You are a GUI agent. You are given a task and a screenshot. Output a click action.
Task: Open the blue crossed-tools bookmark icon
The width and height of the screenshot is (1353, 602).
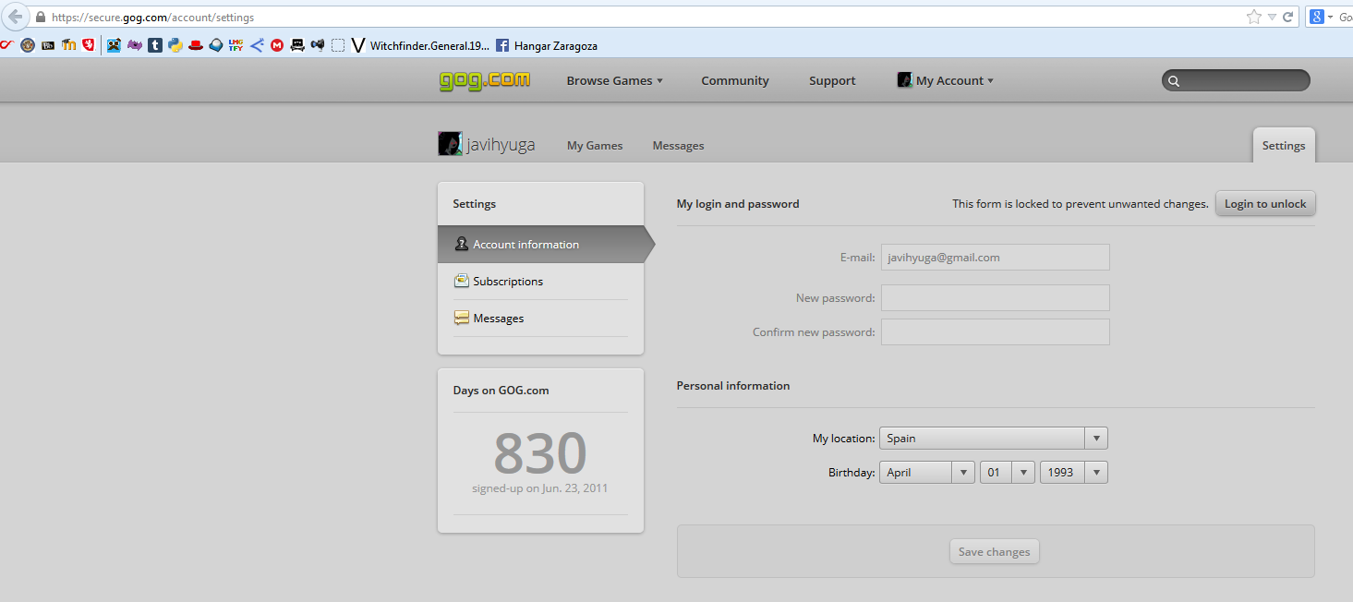click(x=114, y=44)
